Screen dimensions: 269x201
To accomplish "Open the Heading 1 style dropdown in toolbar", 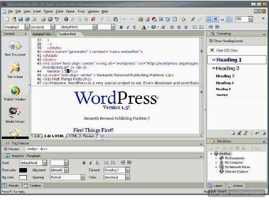I will [27, 27].
